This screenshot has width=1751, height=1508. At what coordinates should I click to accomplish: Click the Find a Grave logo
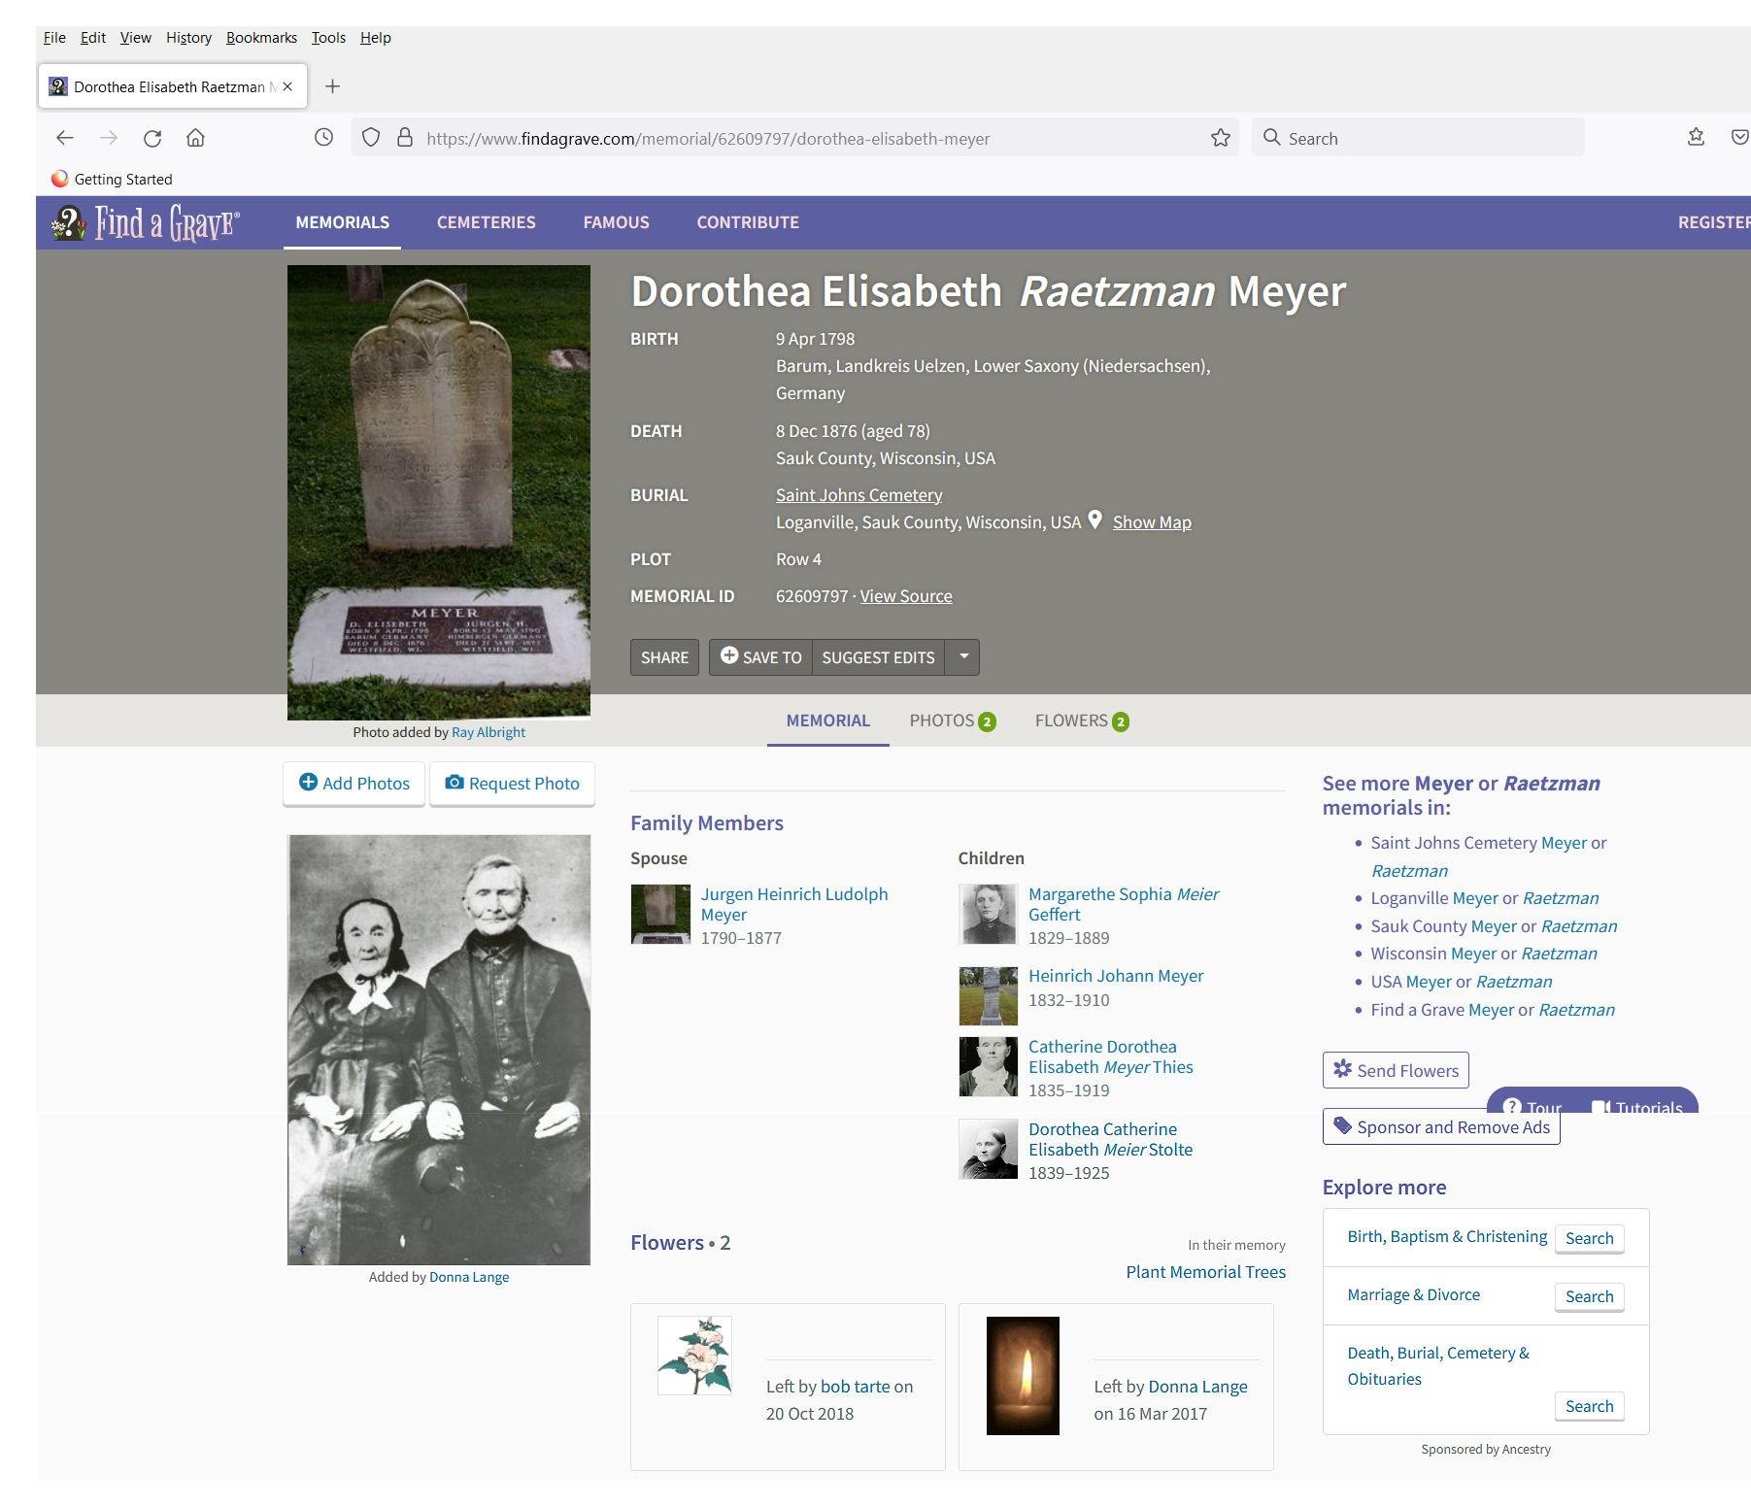point(146,222)
